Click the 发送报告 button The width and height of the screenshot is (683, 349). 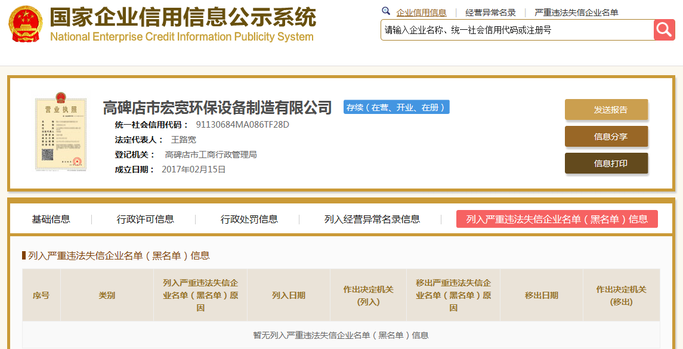[x=606, y=109]
